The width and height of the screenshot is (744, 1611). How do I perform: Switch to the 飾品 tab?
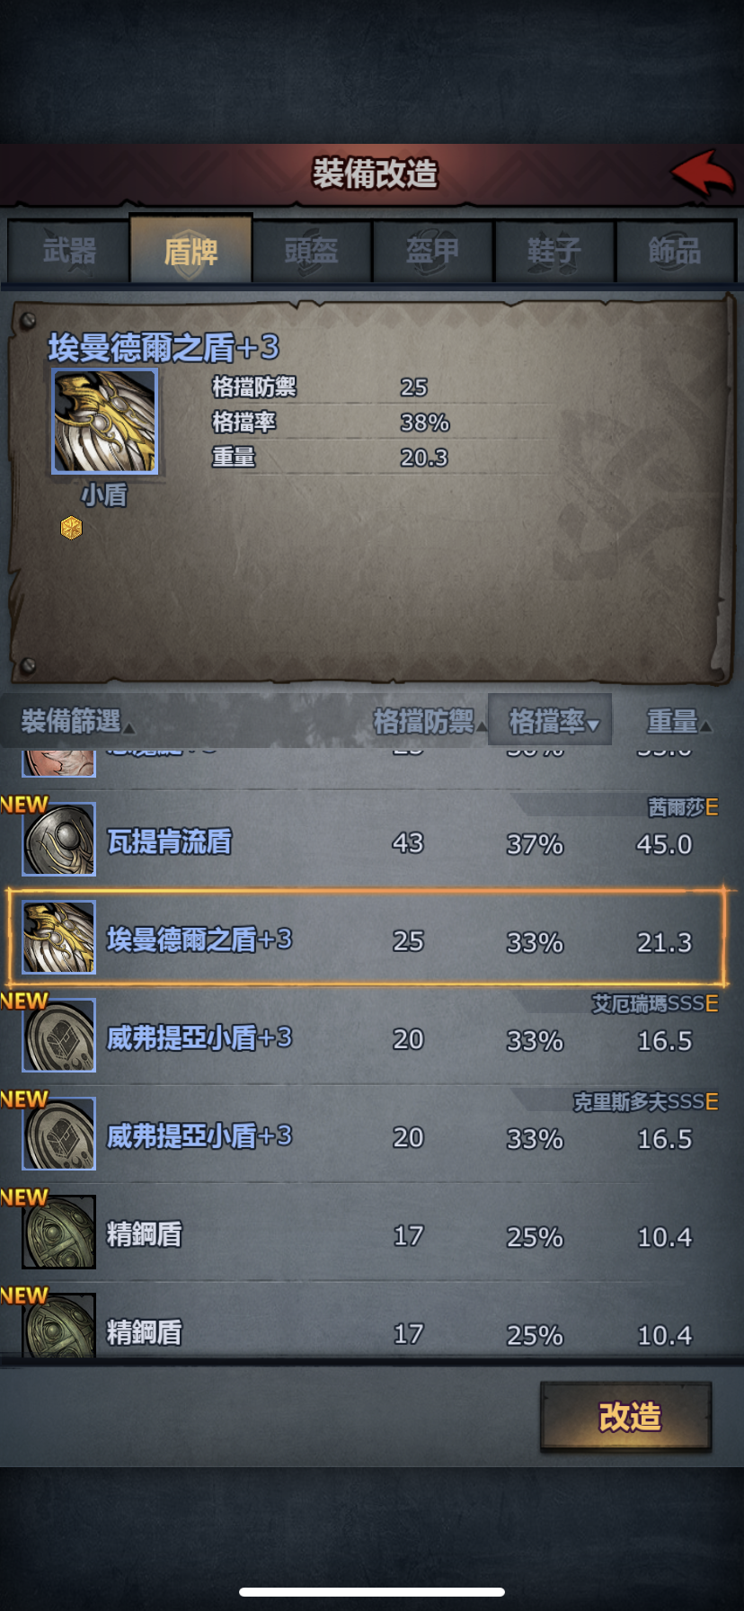(x=676, y=251)
